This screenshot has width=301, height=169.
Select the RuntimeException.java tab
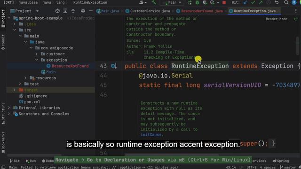(x=254, y=11)
